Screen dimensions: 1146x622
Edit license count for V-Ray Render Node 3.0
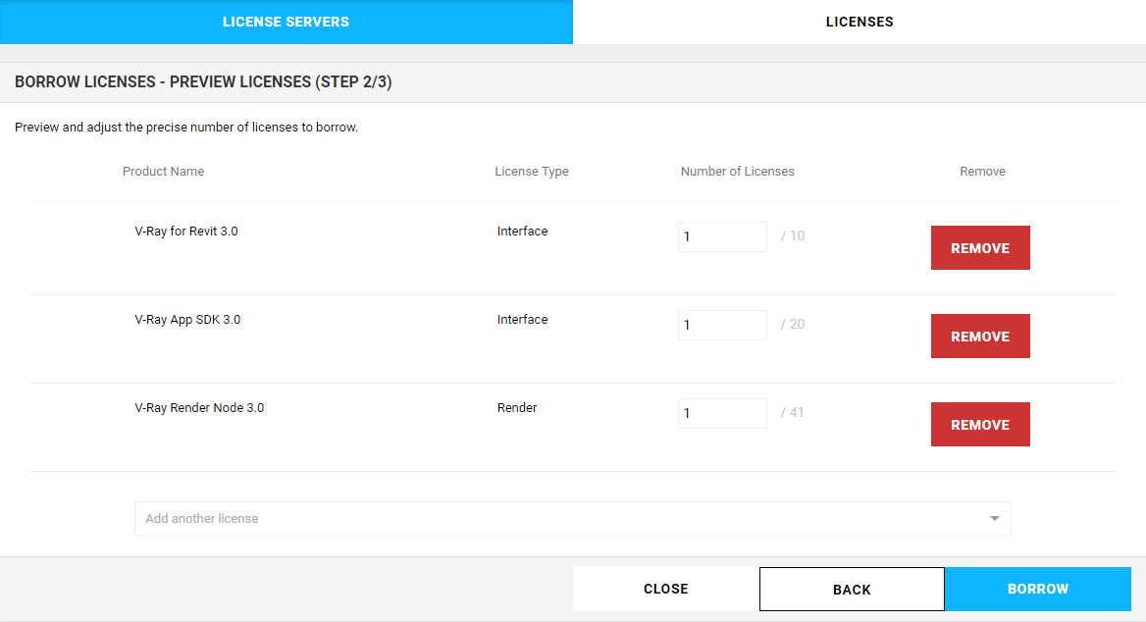(x=722, y=414)
